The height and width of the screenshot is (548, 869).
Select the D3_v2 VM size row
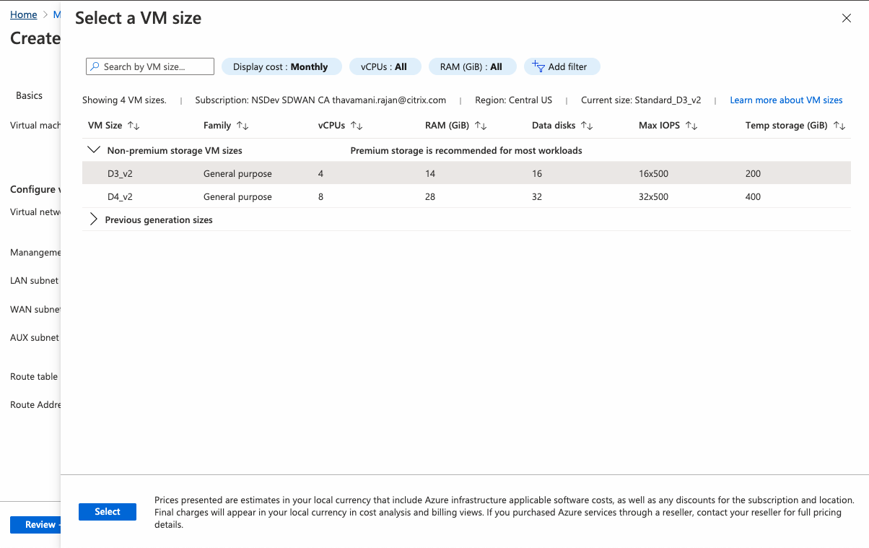point(466,173)
